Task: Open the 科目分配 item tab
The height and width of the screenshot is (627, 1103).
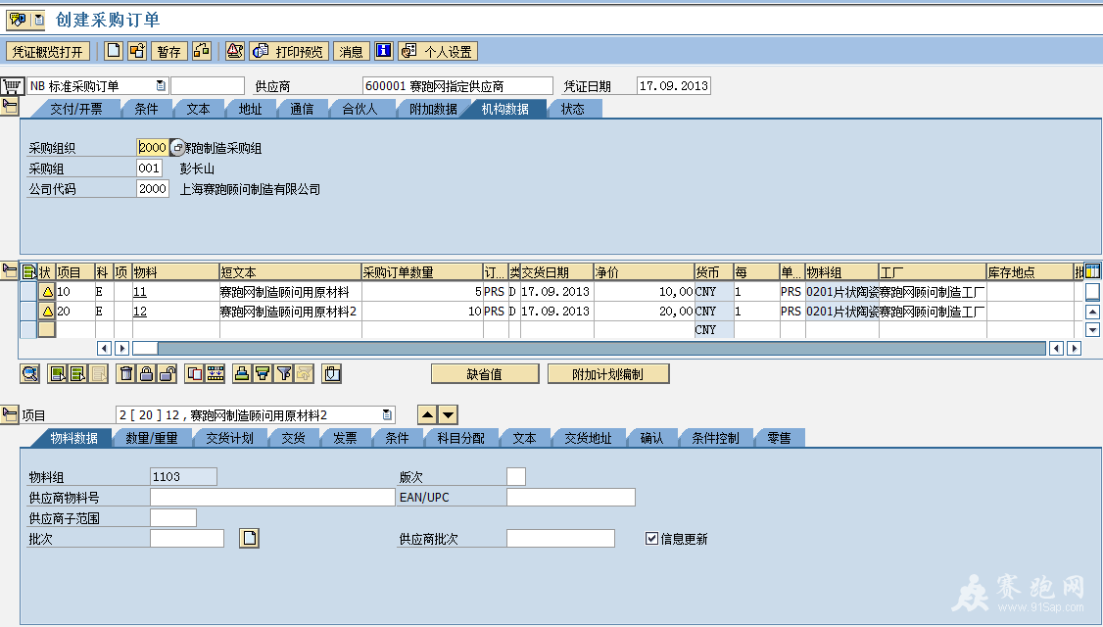Action: pyautogui.click(x=460, y=438)
